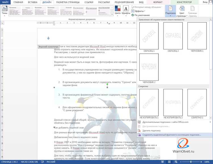Viewport: 213px width, 164px height.
Task: Open the Шрифты fonts button
Action: pos(126,11)
